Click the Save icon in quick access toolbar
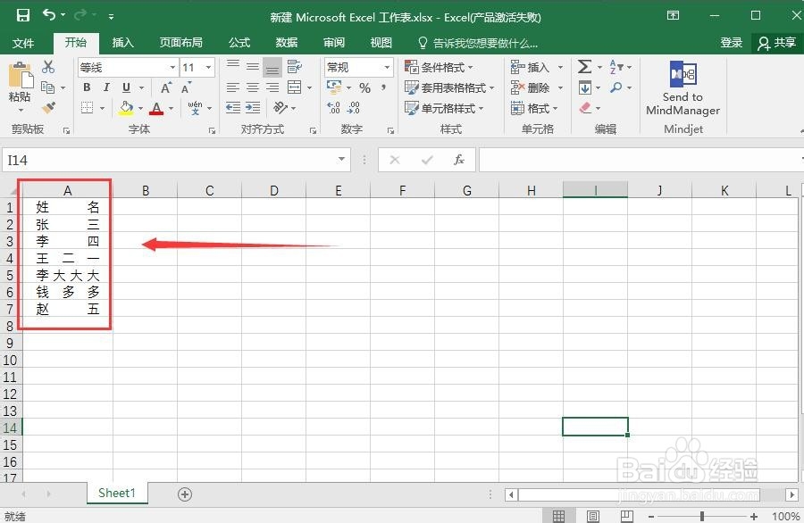 coord(22,15)
